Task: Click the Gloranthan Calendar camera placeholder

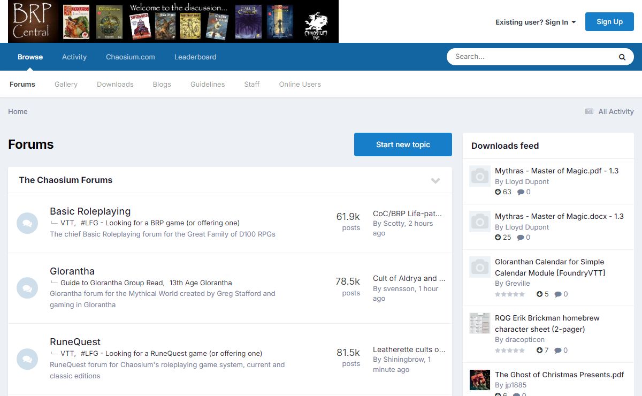Action: click(480, 267)
